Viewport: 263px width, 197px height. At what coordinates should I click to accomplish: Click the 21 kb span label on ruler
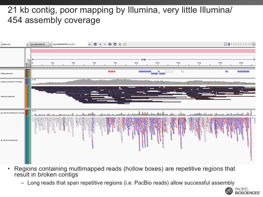pos(143,60)
